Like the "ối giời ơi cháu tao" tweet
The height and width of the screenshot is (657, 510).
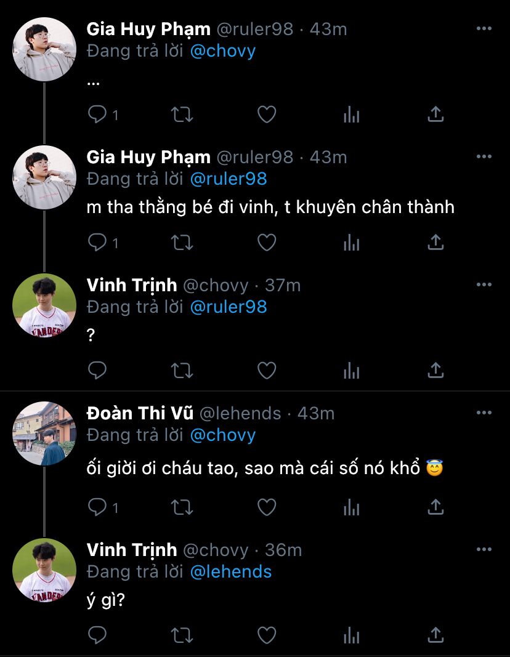(266, 507)
